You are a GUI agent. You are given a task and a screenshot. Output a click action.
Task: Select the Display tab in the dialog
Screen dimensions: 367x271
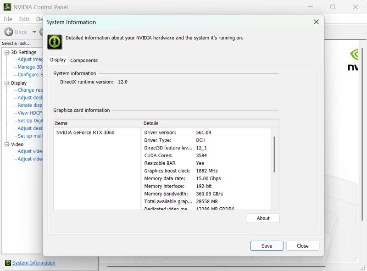(x=58, y=60)
